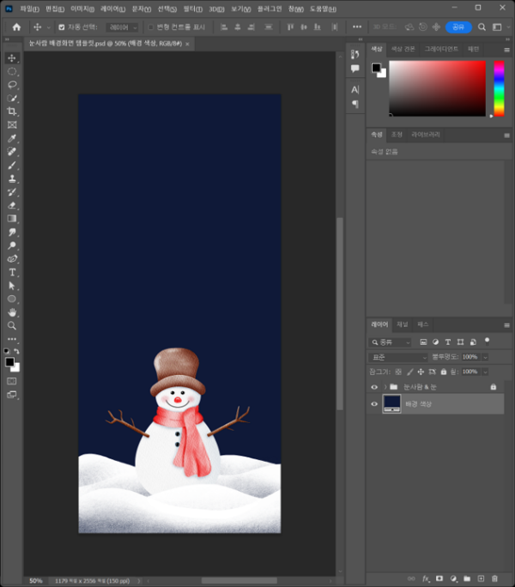Select the Lasso tool

12,85
